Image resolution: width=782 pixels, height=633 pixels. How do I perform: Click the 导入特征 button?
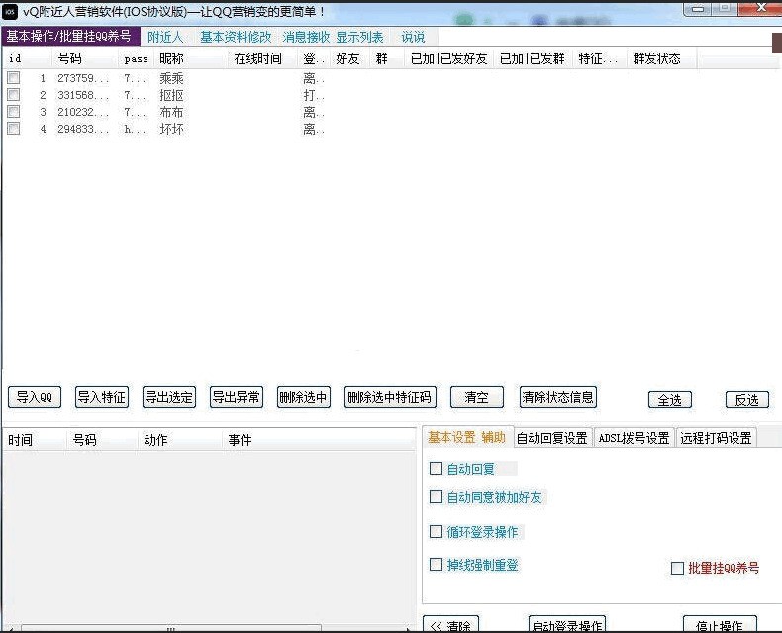pos(102,397)
